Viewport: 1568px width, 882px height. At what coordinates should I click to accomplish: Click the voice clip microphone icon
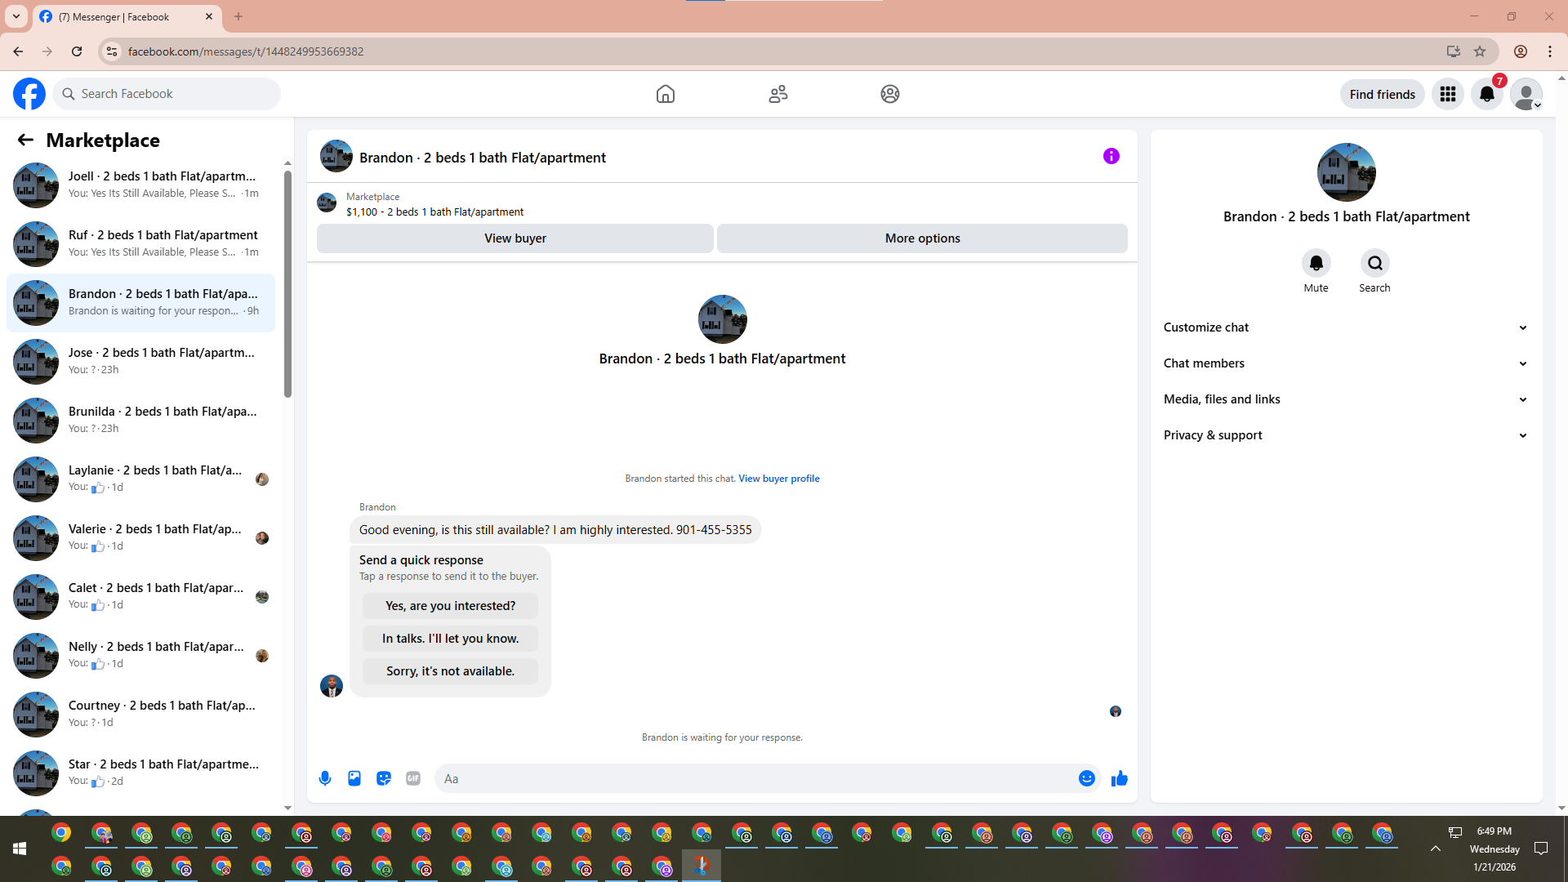325,778
